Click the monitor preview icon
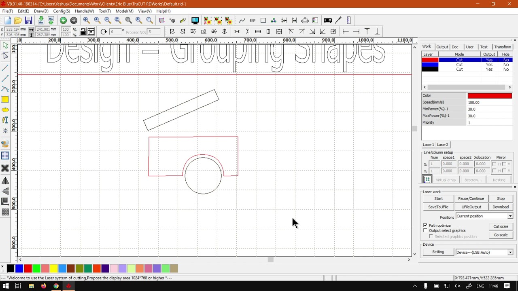 (x=195, y=21)
